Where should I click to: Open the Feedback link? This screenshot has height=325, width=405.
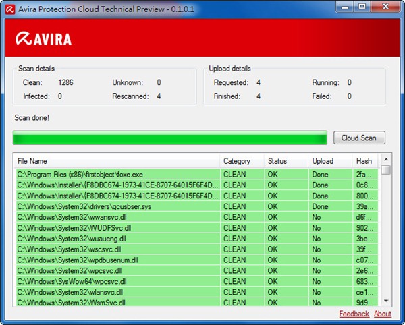(x=354, y=314)
